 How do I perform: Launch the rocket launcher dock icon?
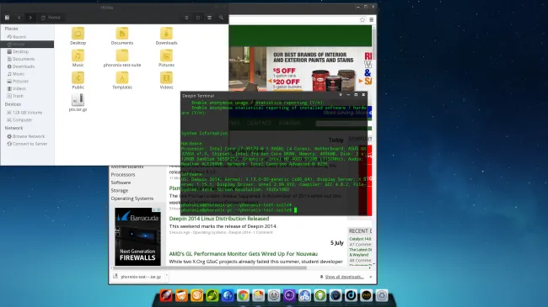tap(166, 295)
